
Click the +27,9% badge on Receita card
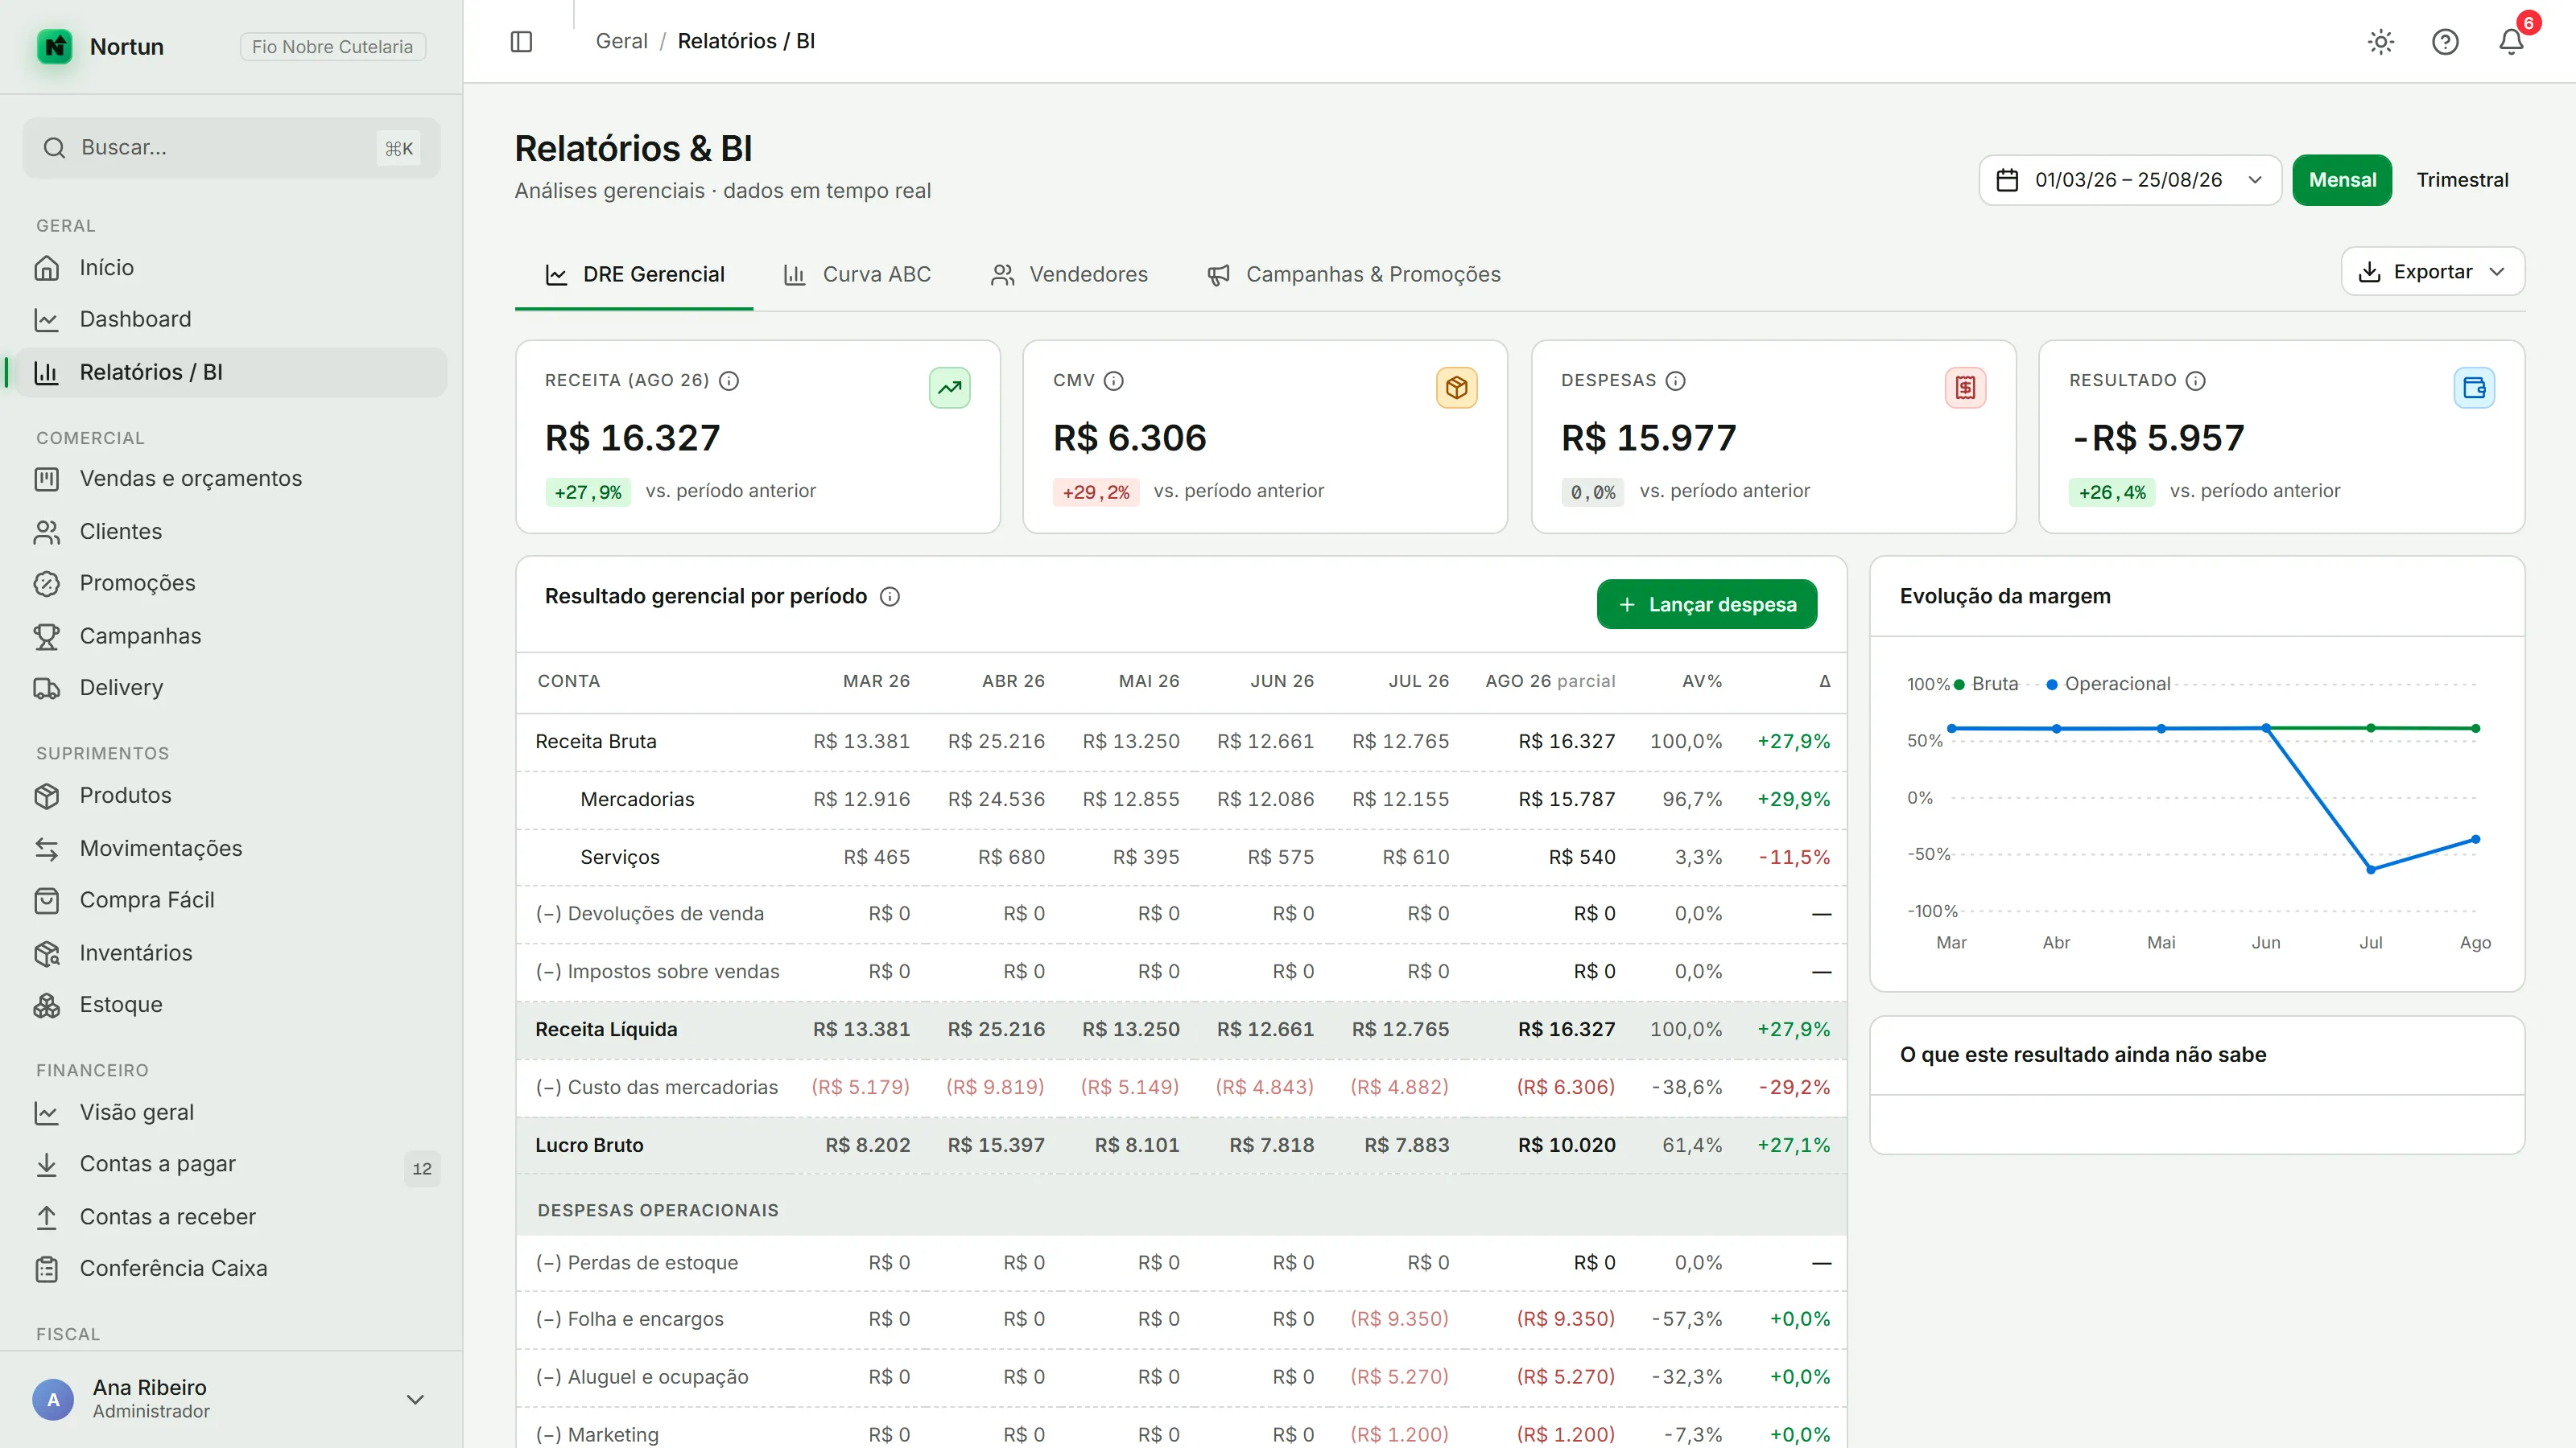588,492
